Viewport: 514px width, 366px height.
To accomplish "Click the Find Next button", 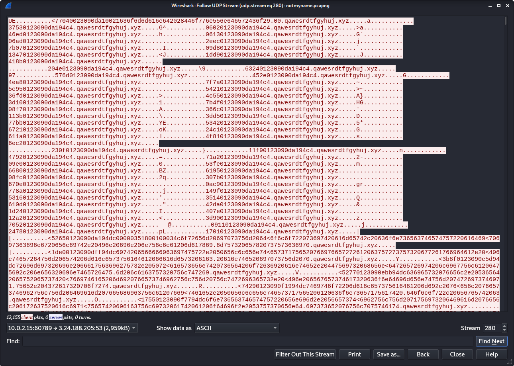I will click(491, 341).
